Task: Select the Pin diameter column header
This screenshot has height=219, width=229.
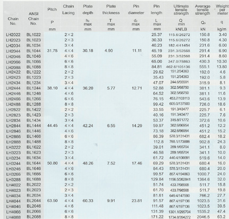Action: 136,10
